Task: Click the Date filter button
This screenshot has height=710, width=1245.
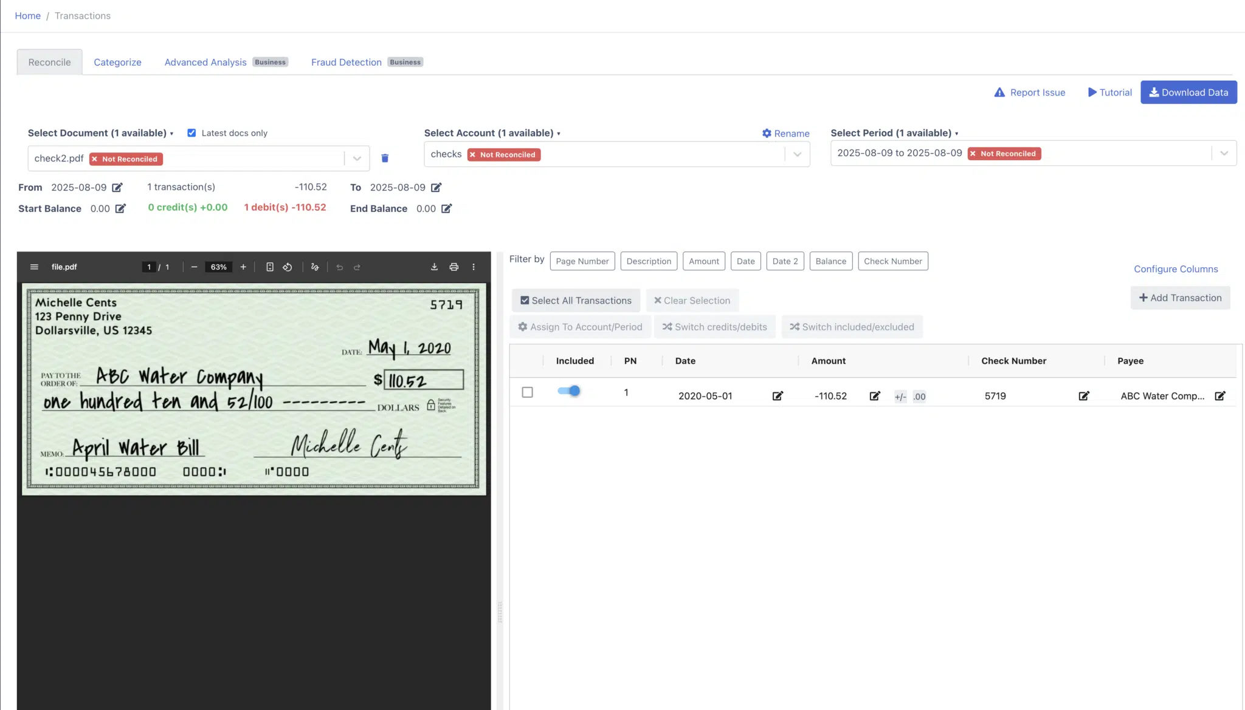Action: 746,261
